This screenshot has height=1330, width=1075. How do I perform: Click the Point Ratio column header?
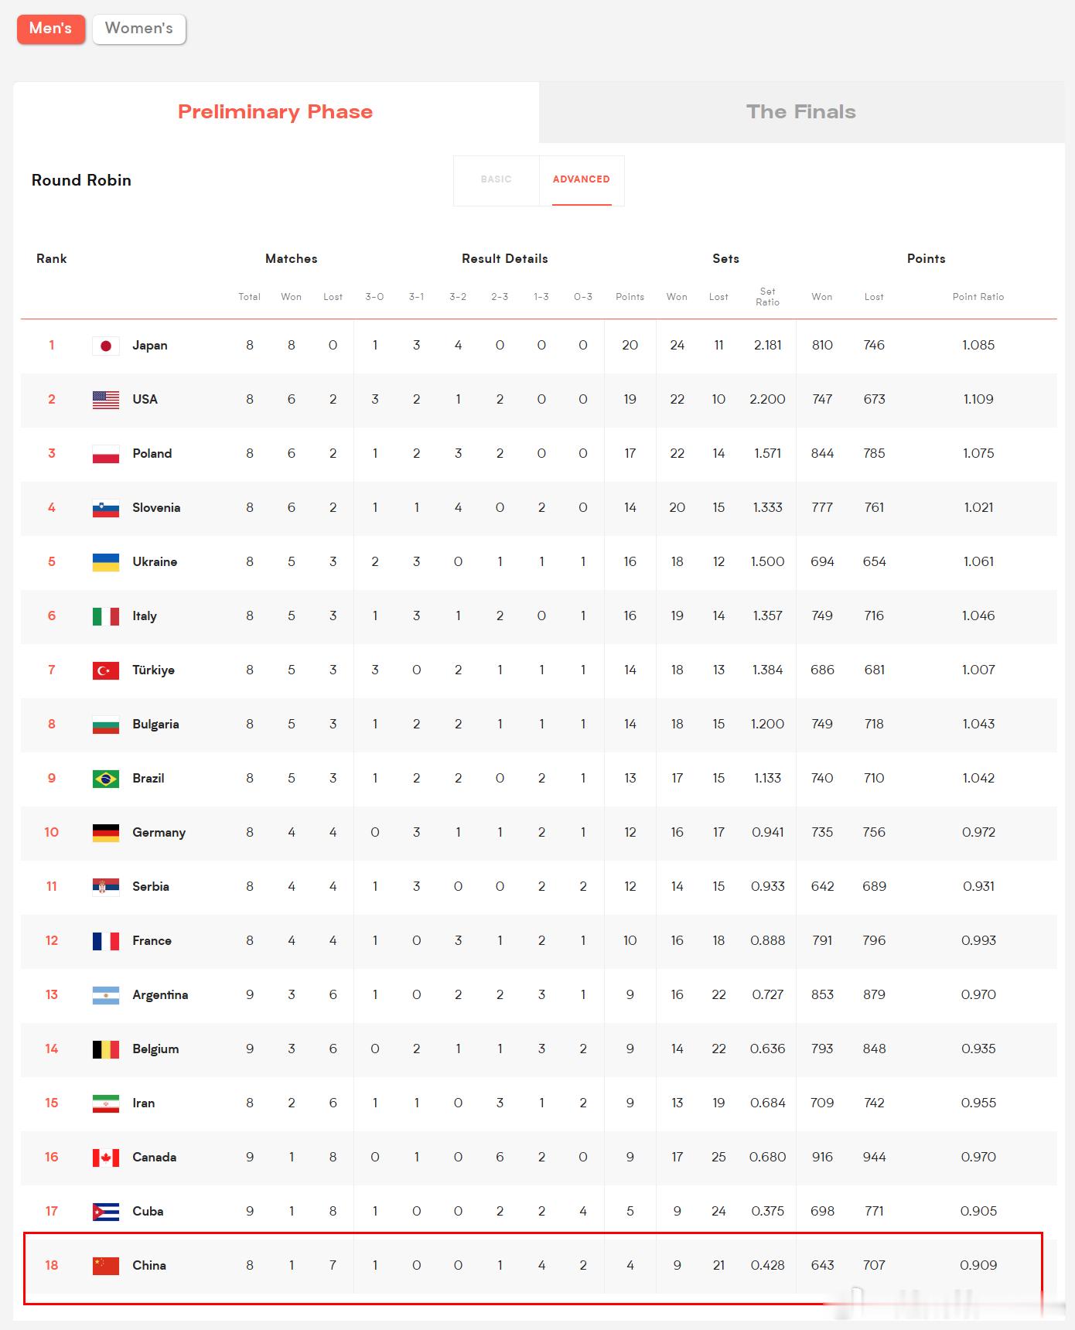pos(978,297)
